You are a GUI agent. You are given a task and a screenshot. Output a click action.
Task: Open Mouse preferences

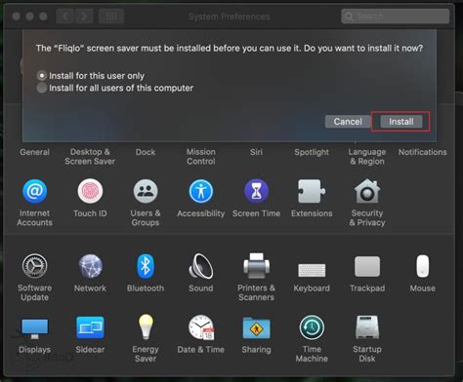[422, 266]
